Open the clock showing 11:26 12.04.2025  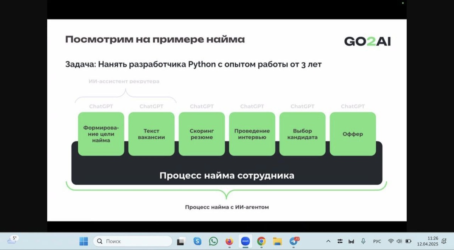tap(427, 241)
